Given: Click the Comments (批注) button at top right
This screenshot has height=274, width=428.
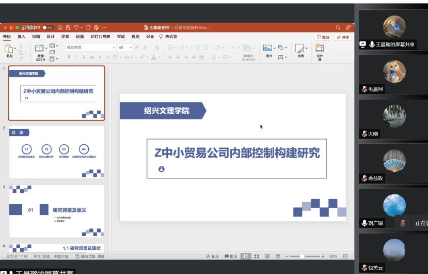Looking at the screenshot, I should click(x=323, y=37).
